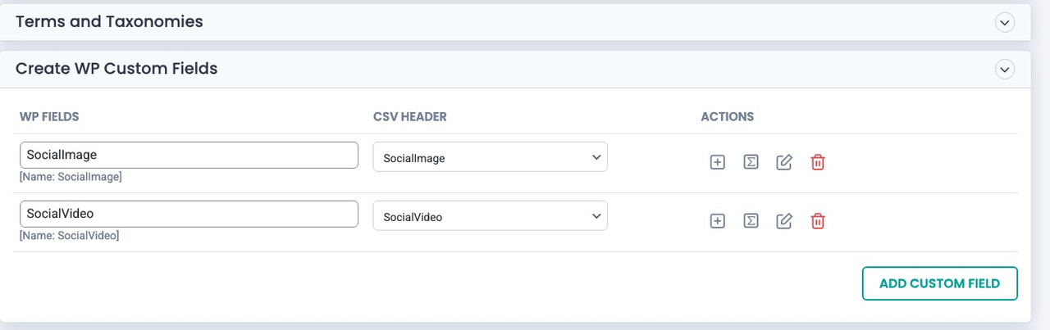Open the SocialVideo CSV header dropdown
Screen dimensions: 1050x330
click(490, 216)
